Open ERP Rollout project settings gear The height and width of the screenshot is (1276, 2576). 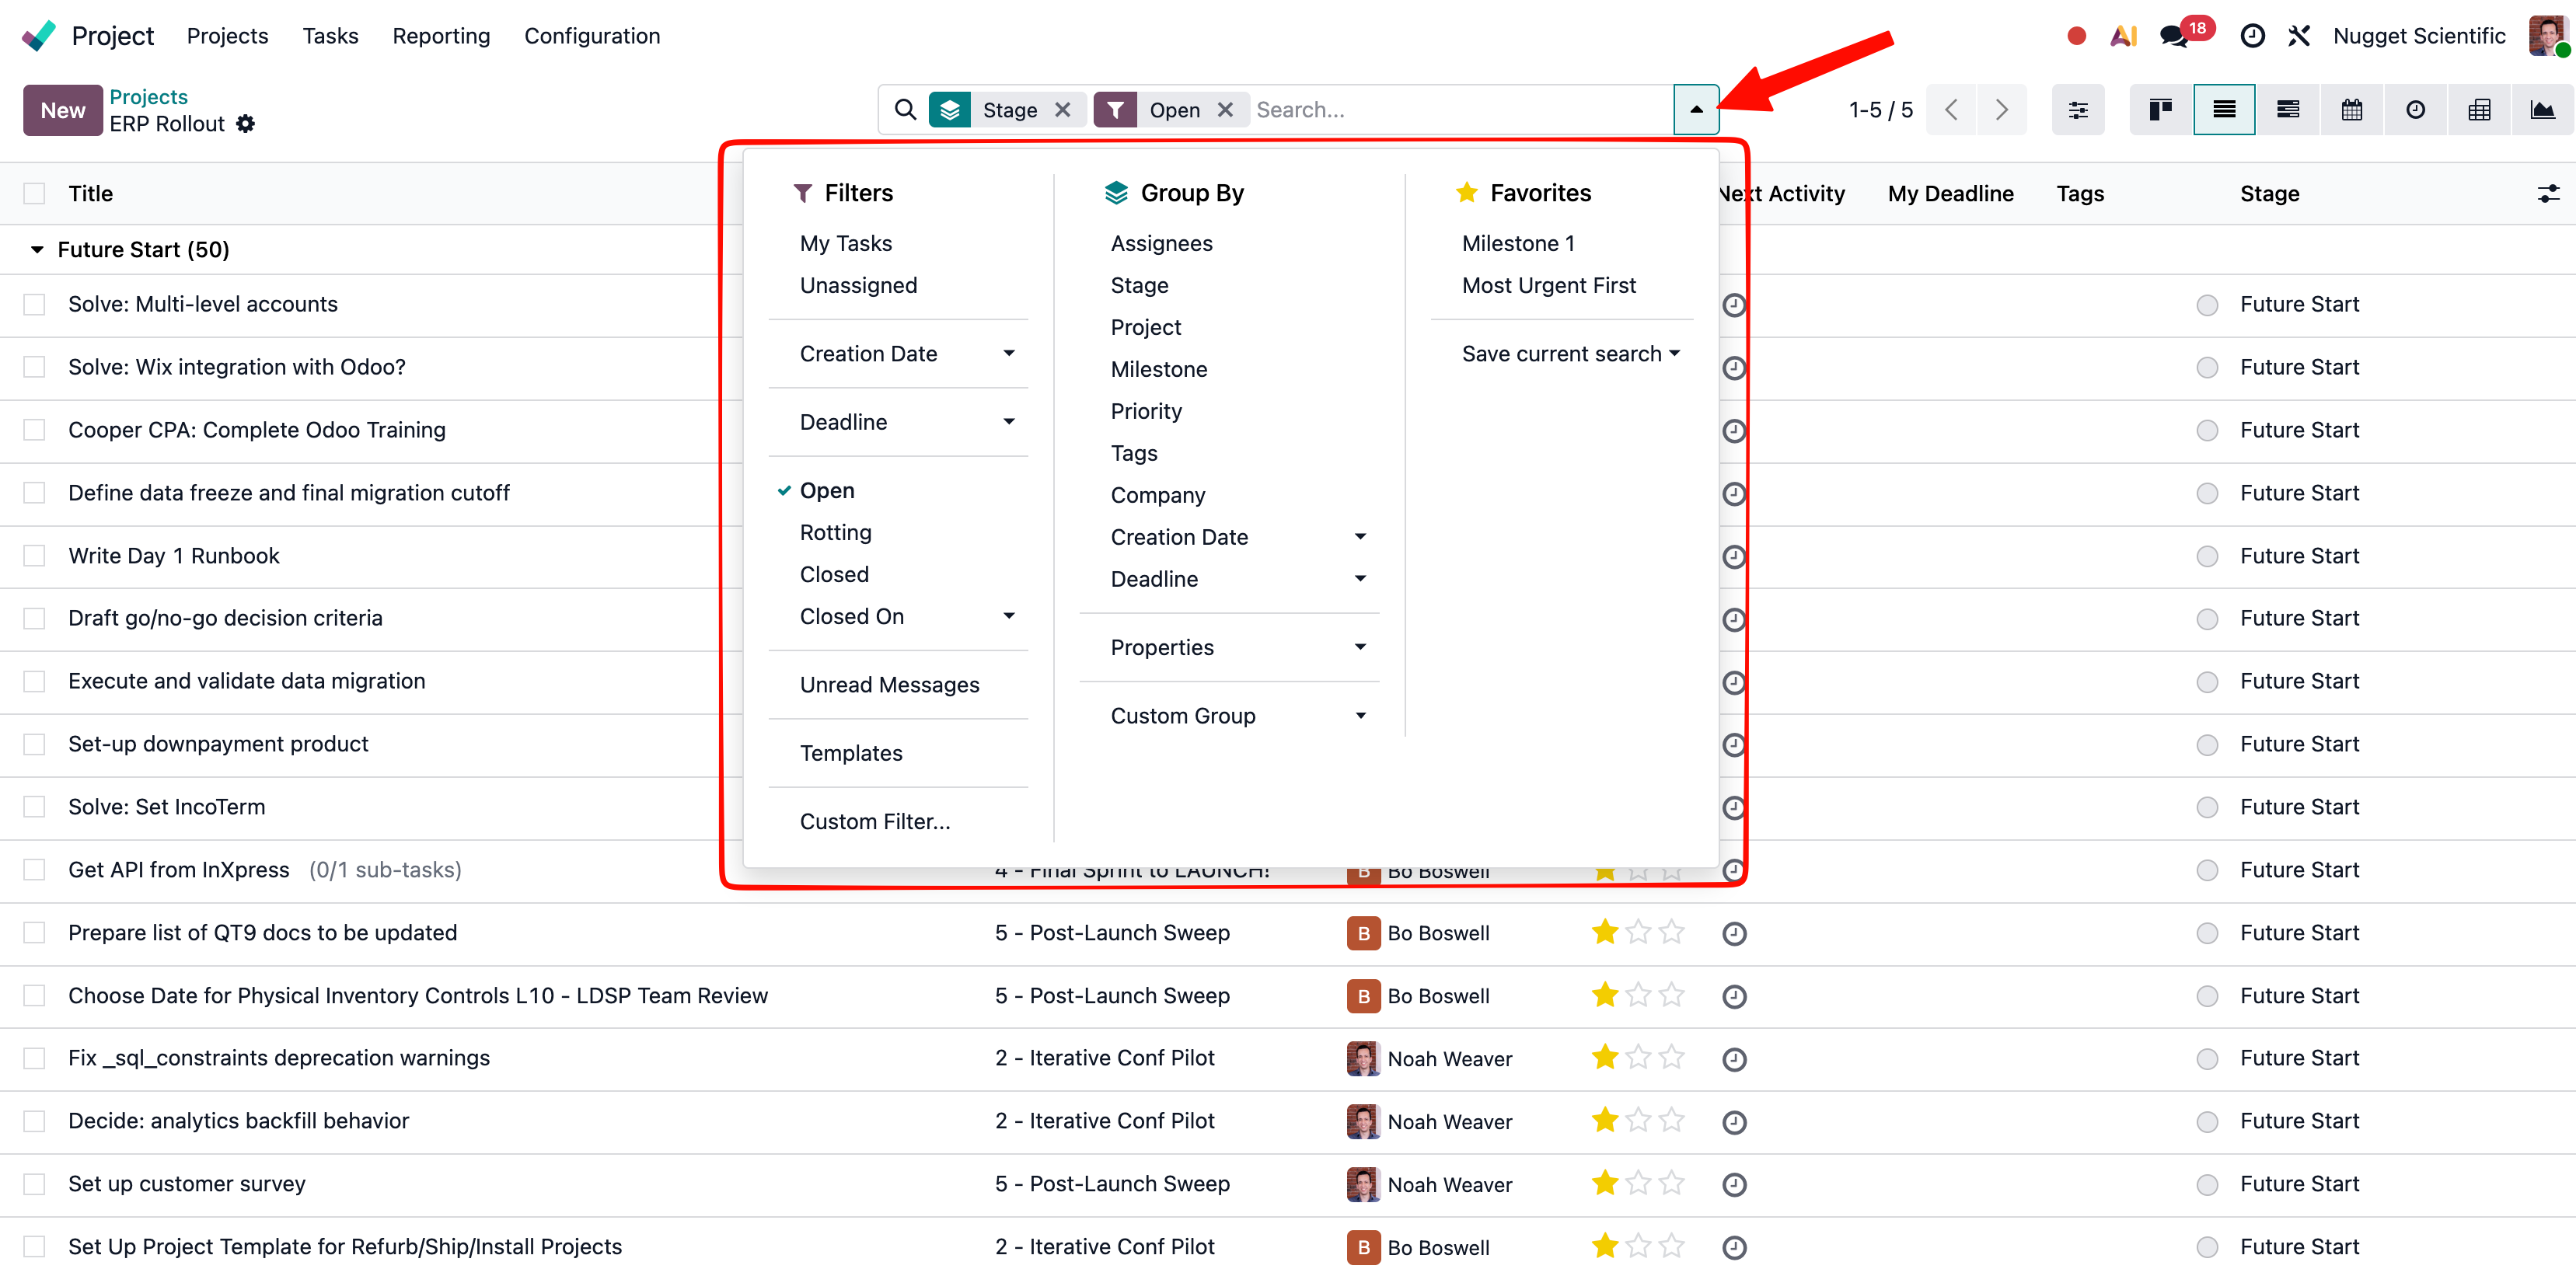244,124
